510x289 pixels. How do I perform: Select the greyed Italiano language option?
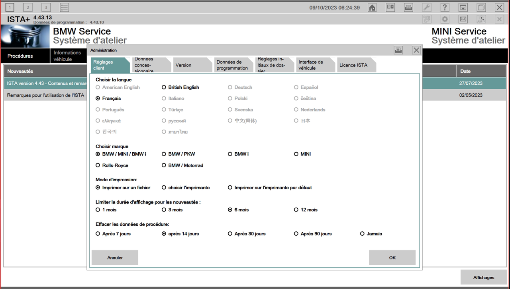point(173,98)
